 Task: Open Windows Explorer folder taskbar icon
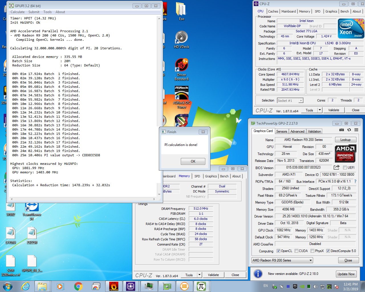42,286
